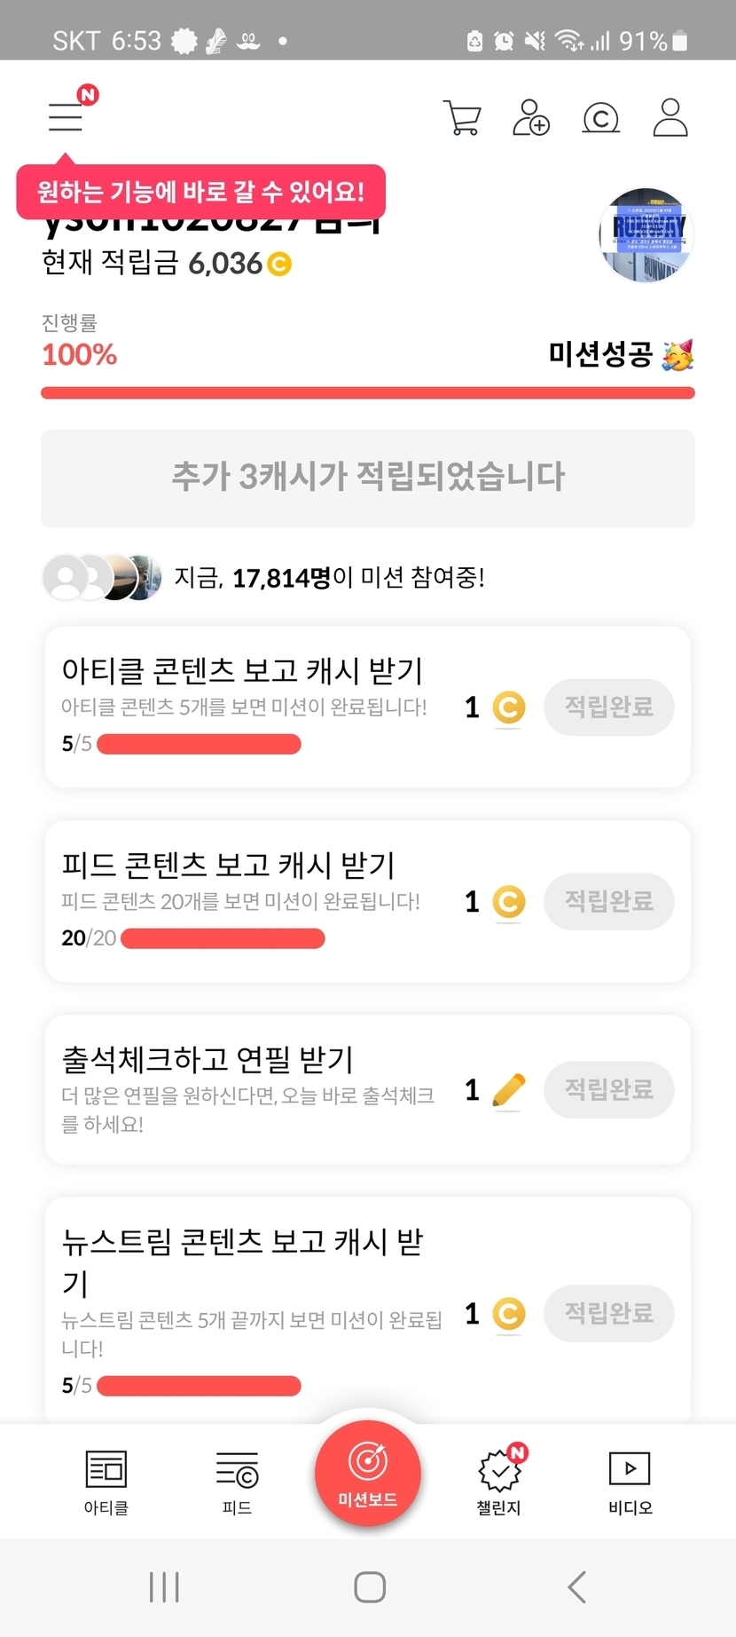Tap 적립완료 button for 아티클 콘텐츠 mission
The width and height of the screenshot is (736, 1637).
click(609, 708)
